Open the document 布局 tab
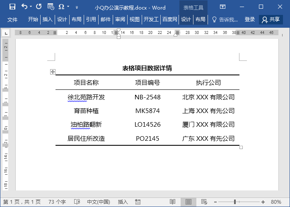 [x=76, y=19]
